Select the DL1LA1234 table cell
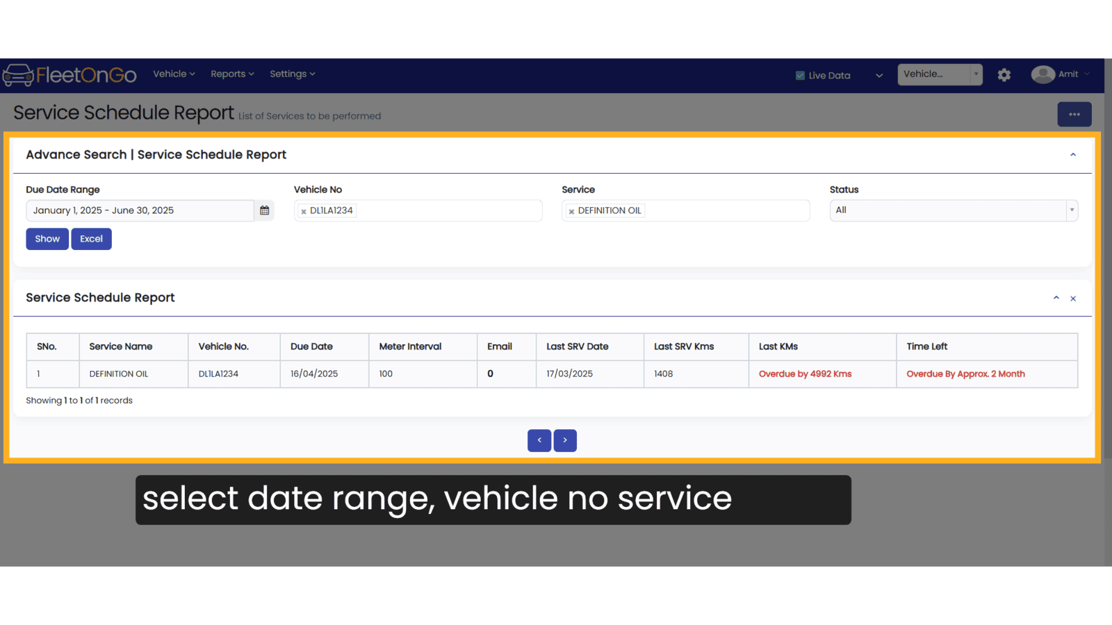1112x625 pixels. point(234,374)
